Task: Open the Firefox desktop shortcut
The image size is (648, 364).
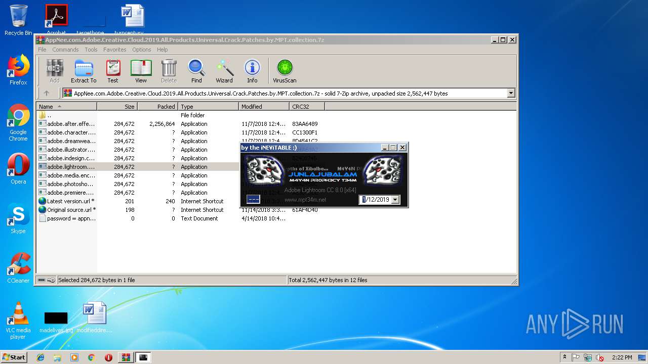Action: click(x=18, y=70)
